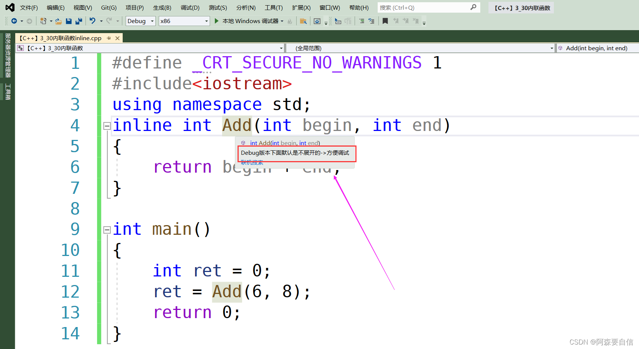The height and width of the screenshot is (349, 639).
Task: Click the Add function name on line 4
Action: coord(237,125)
